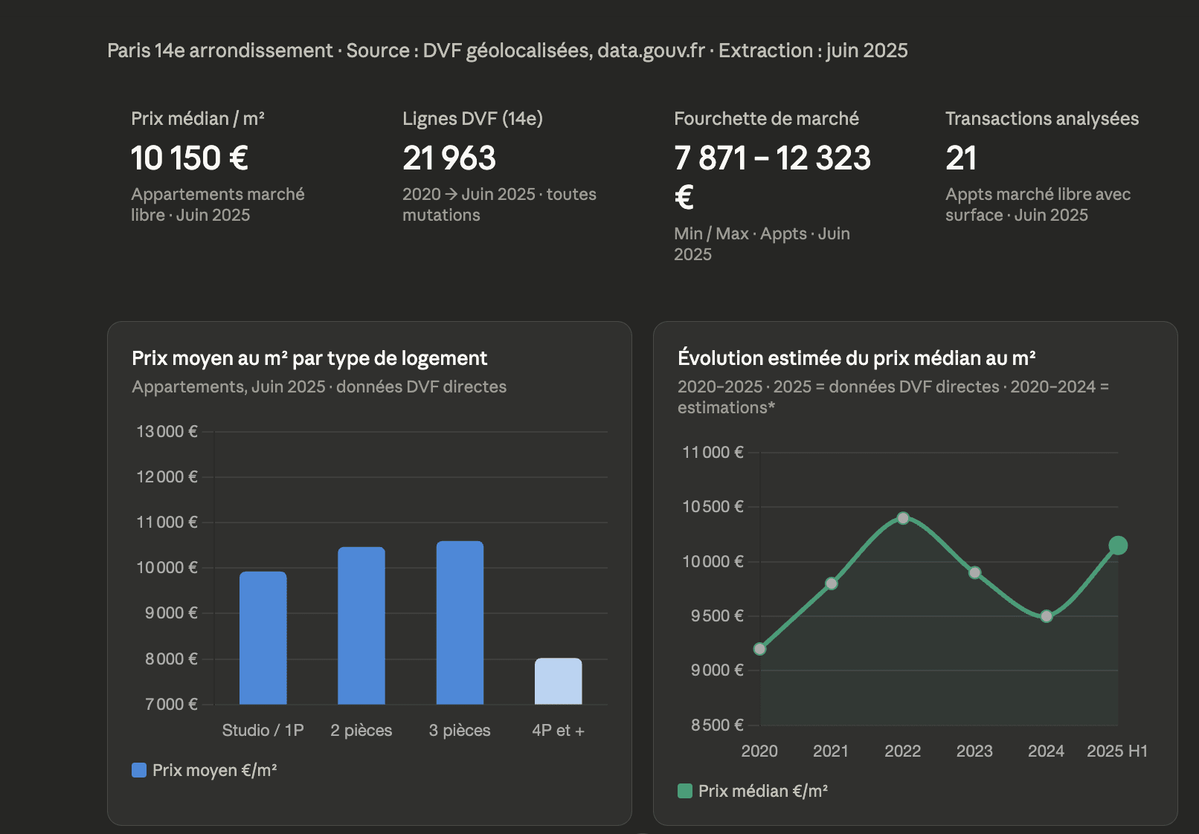Image resolution: width=1199 pixels, height=834 pixels.
Task: Click 'Appartements, Juin 2025 · données DVF directes' subtitle
Action: (319, 387)
